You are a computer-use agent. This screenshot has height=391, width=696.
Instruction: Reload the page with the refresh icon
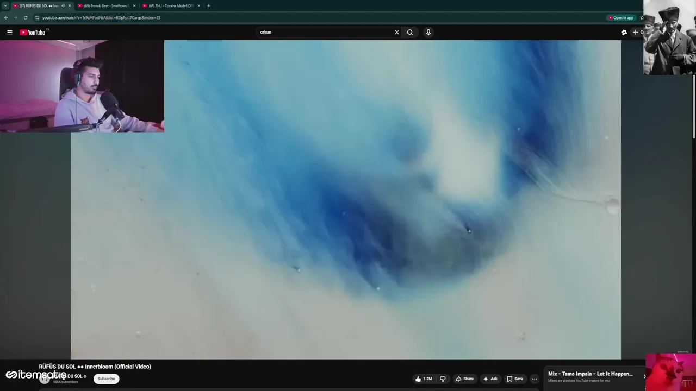[x=25, y=17]
